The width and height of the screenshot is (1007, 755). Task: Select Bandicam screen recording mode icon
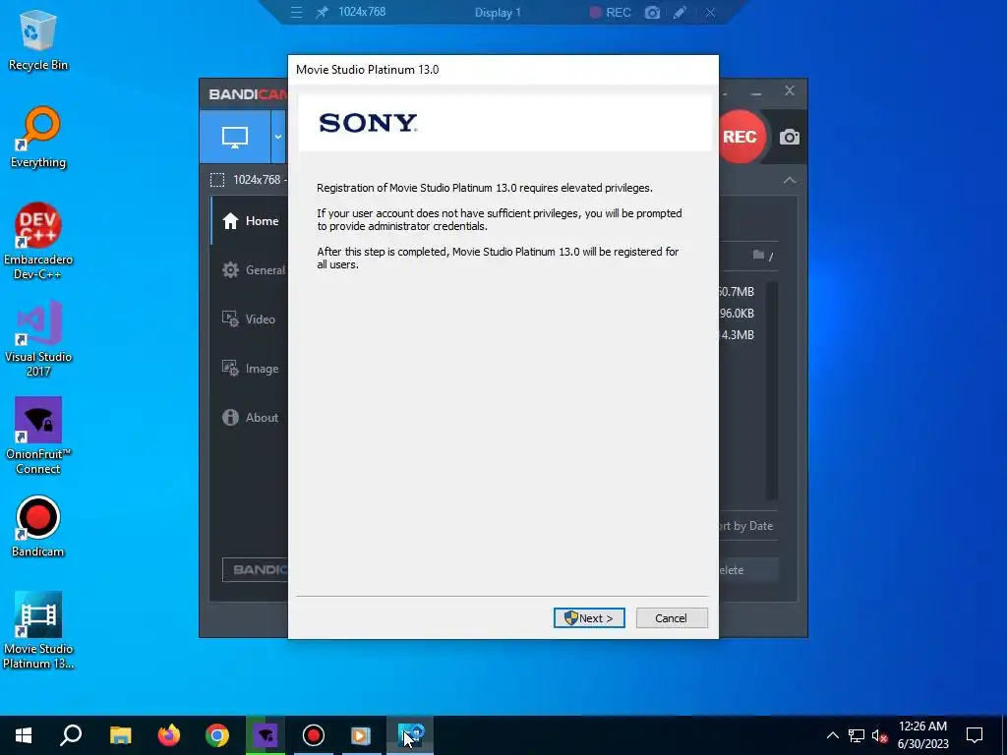pos(235,137)
